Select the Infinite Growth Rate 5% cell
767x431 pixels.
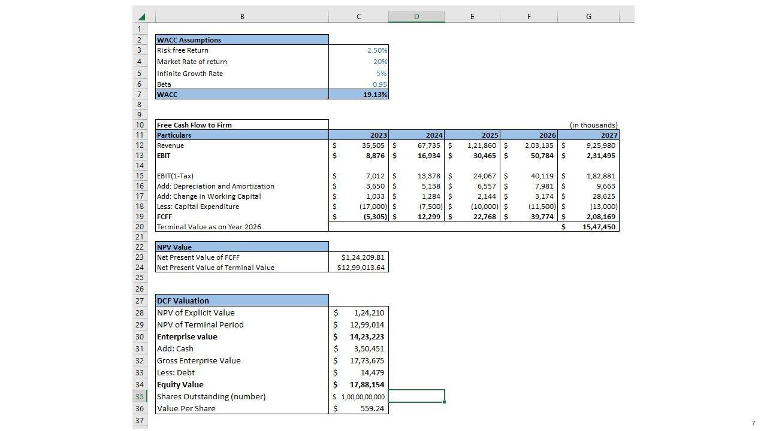[359, 74]
